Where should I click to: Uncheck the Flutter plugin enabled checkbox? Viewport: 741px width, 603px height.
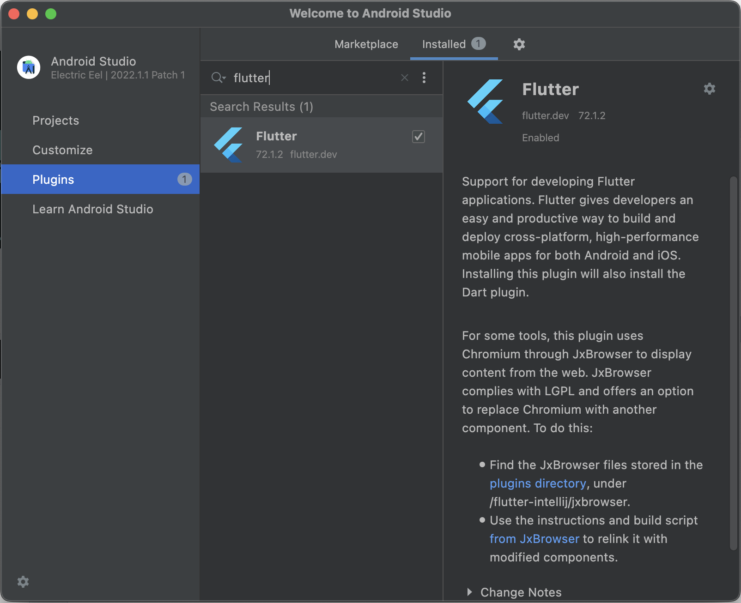[419, 137]
